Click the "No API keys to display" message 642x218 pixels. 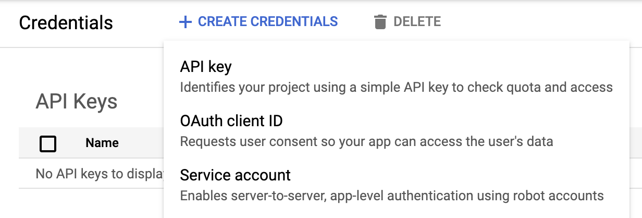click(99, 174)
